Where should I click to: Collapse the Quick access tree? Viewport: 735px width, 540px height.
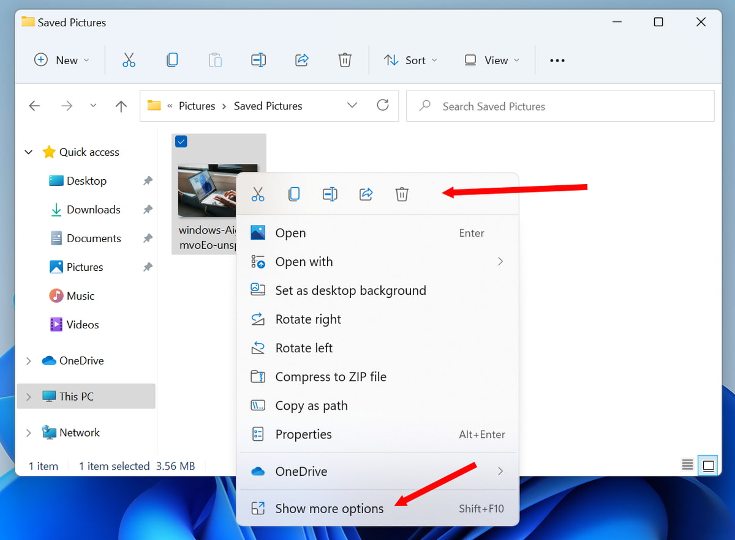coord(28,152)
